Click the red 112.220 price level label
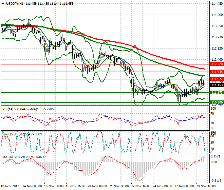 tap(217, 64)
